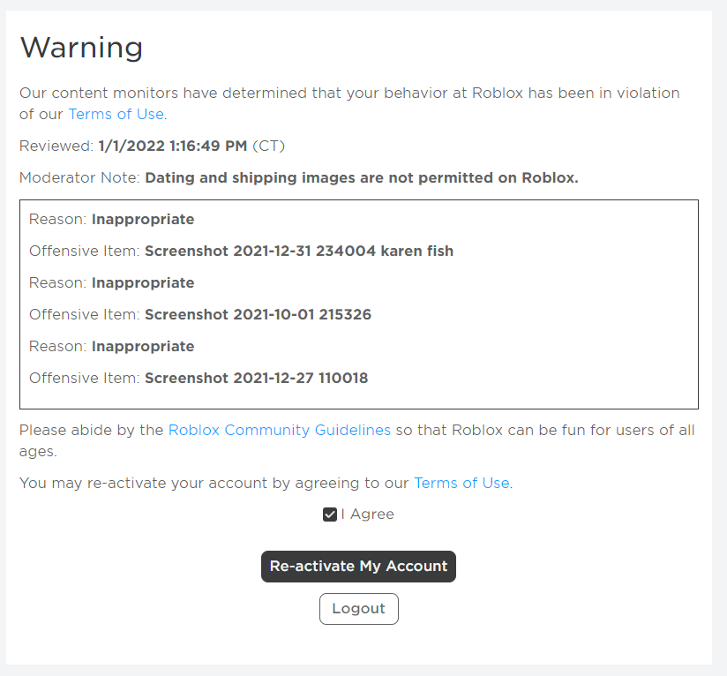Click the Logout button
Viewport: 727px width, 676px height.
click(x=358, y=608)
